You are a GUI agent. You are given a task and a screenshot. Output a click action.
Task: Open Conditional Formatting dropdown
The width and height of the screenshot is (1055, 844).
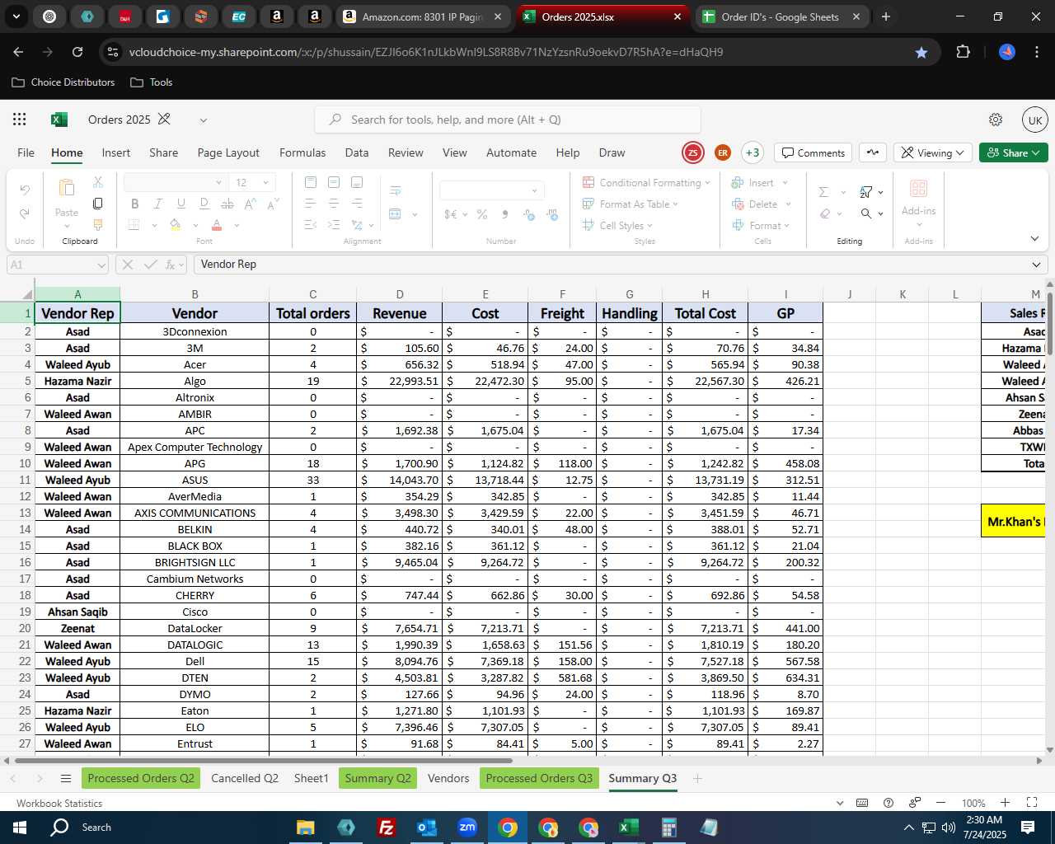click(646, 182)
